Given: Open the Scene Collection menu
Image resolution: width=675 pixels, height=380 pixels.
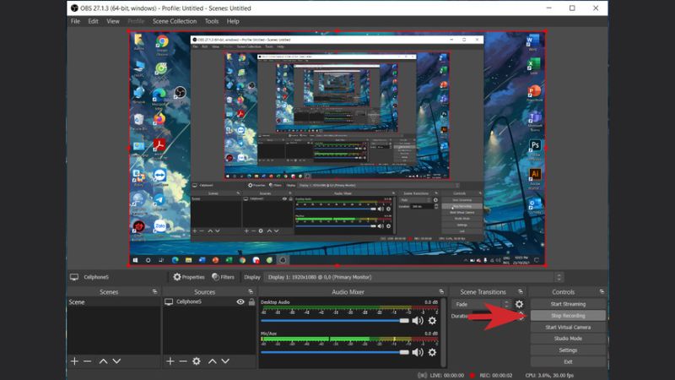Looking at the screenshot, I should click(174, 21).
